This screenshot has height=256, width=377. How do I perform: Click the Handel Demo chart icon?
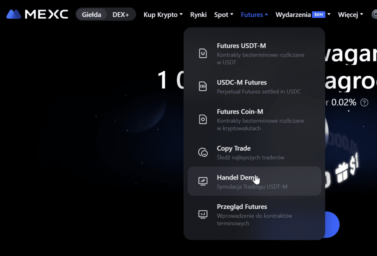pos(203,181)
